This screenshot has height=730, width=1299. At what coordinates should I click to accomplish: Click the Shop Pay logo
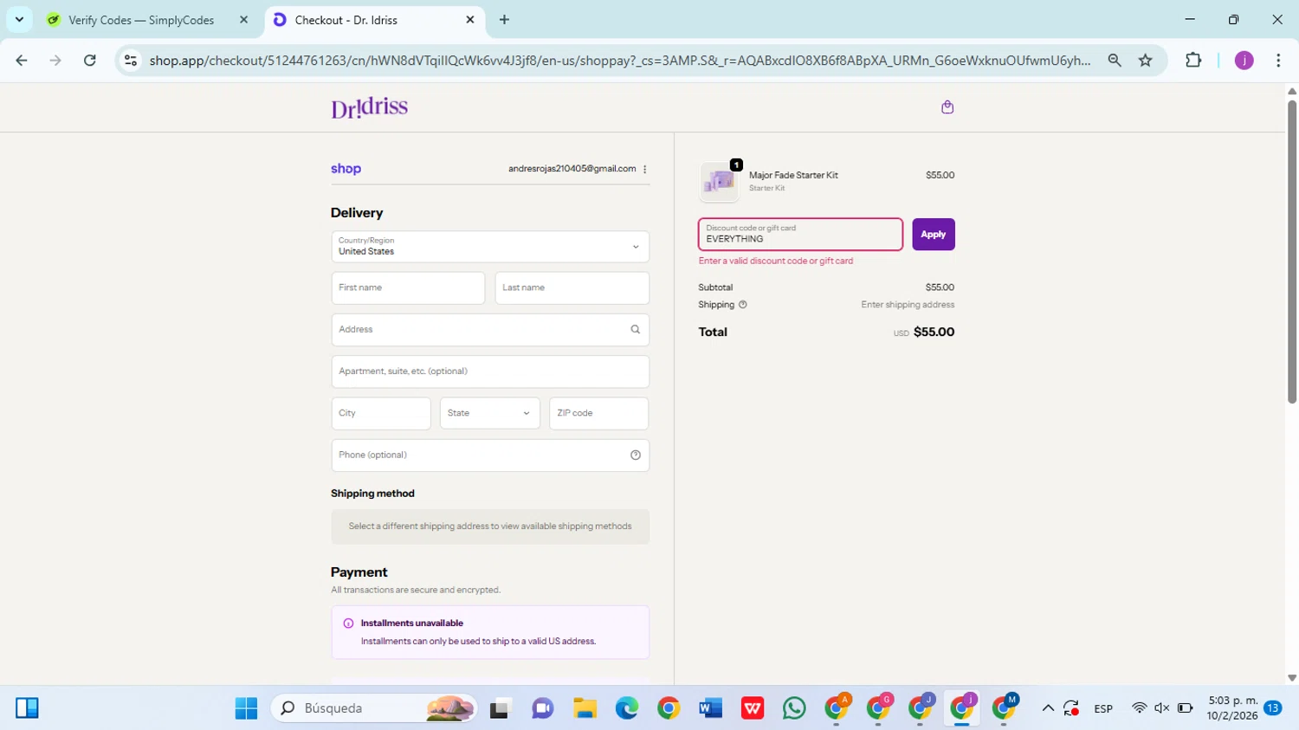[346, 169]
